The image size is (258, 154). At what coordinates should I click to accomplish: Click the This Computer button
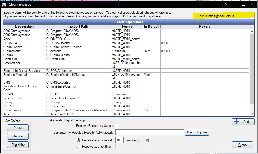[197, 132]
